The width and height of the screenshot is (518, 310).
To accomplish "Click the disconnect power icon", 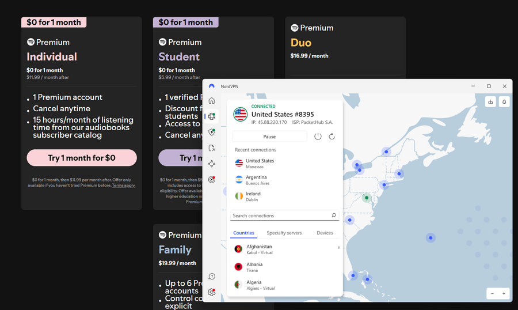I will [x=318, y=137].
